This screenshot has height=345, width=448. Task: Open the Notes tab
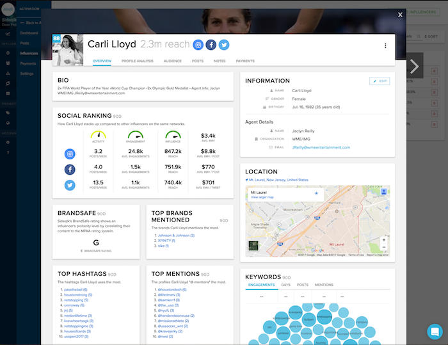(x=220, y=61)
